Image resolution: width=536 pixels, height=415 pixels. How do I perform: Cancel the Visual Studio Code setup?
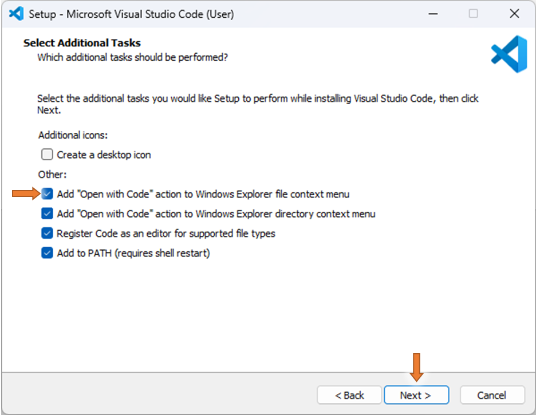click(492, 395)
